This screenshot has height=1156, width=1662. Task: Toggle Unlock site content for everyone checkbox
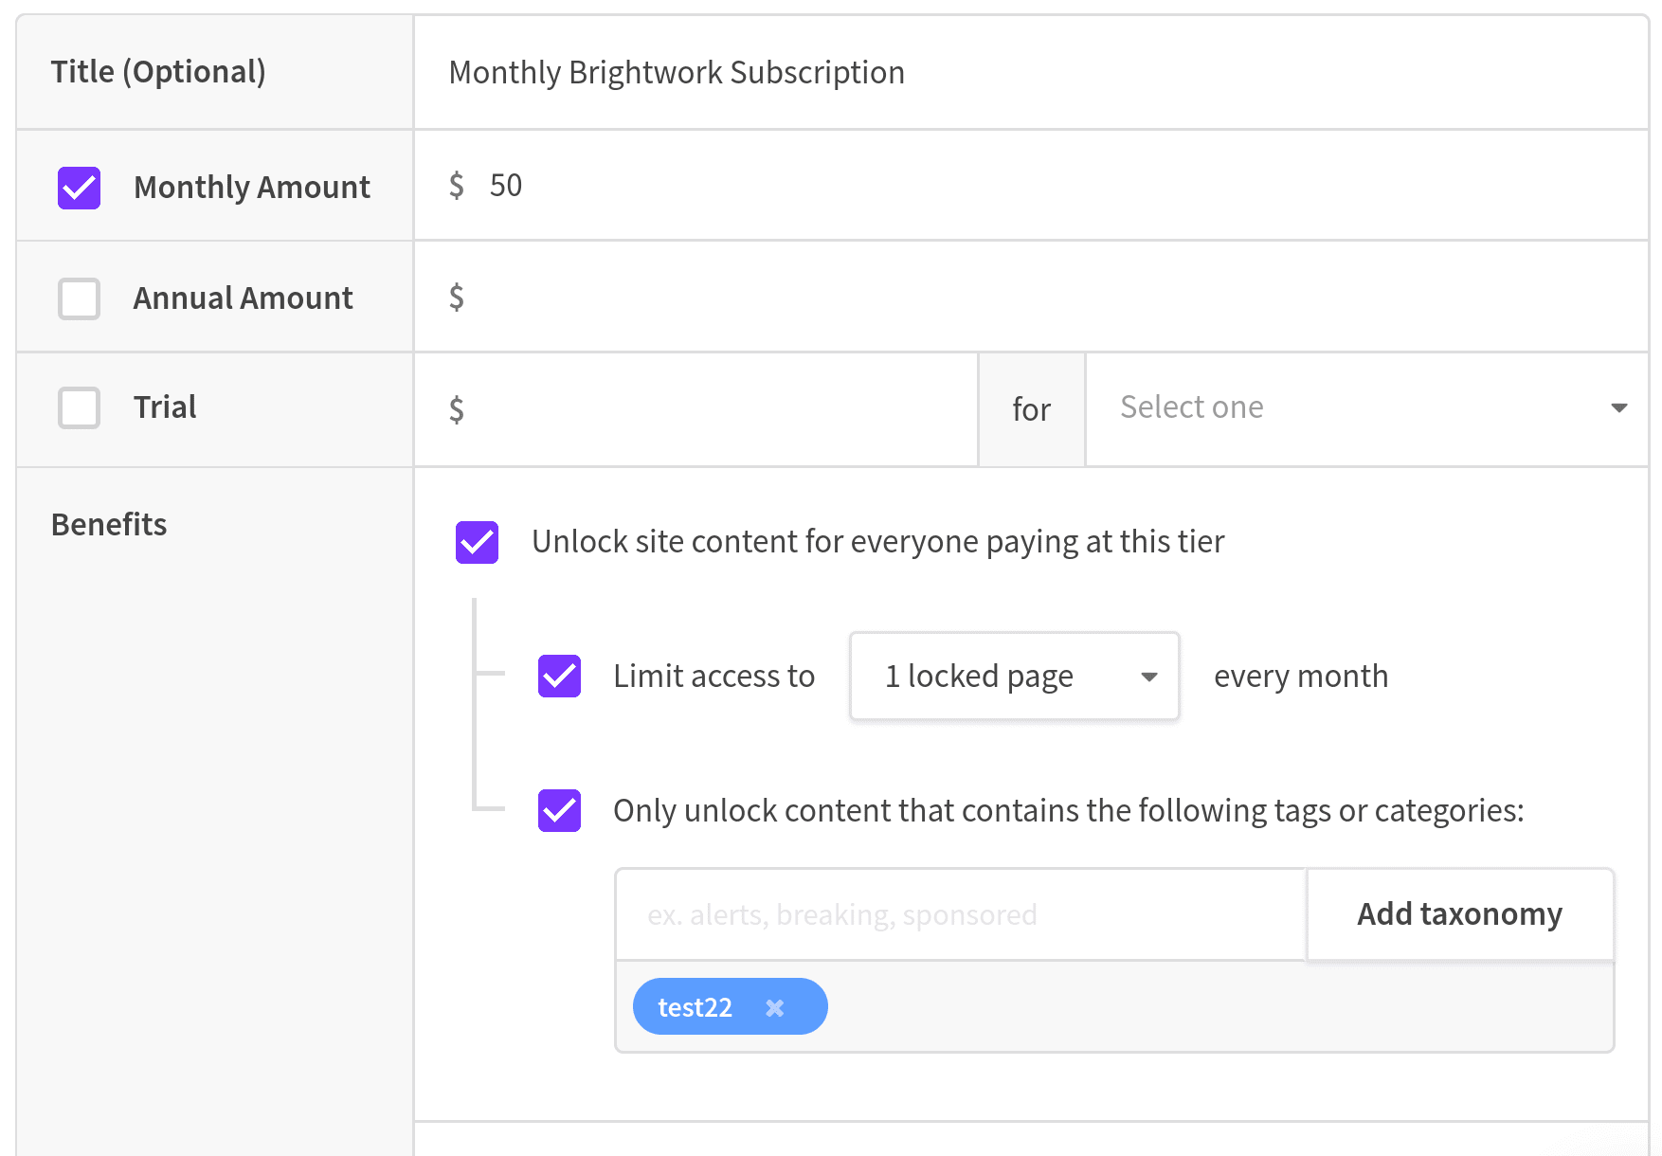(477, 542)
